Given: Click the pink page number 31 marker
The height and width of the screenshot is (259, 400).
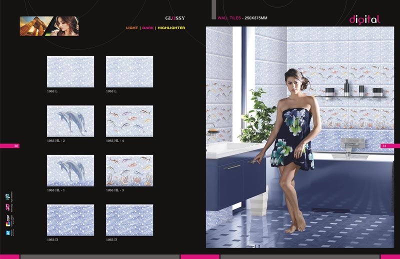Looking at the screenshot, I should [x=390, y=146].
